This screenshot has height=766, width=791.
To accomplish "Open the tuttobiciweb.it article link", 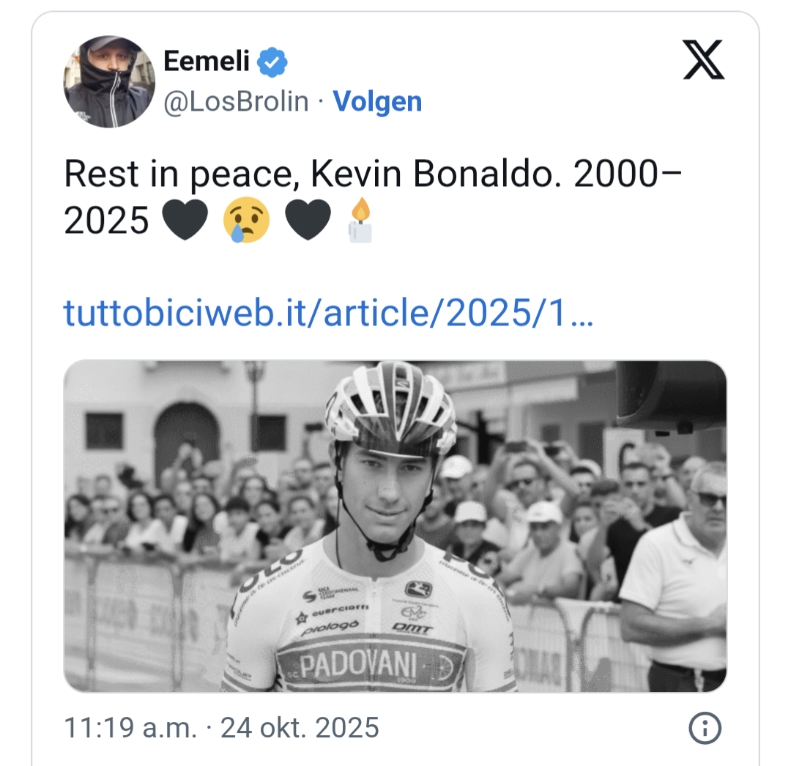I will click(329, 313).
